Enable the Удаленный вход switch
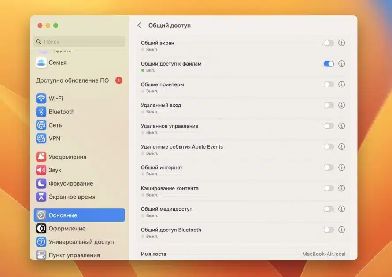 click(x=328, y=105)
